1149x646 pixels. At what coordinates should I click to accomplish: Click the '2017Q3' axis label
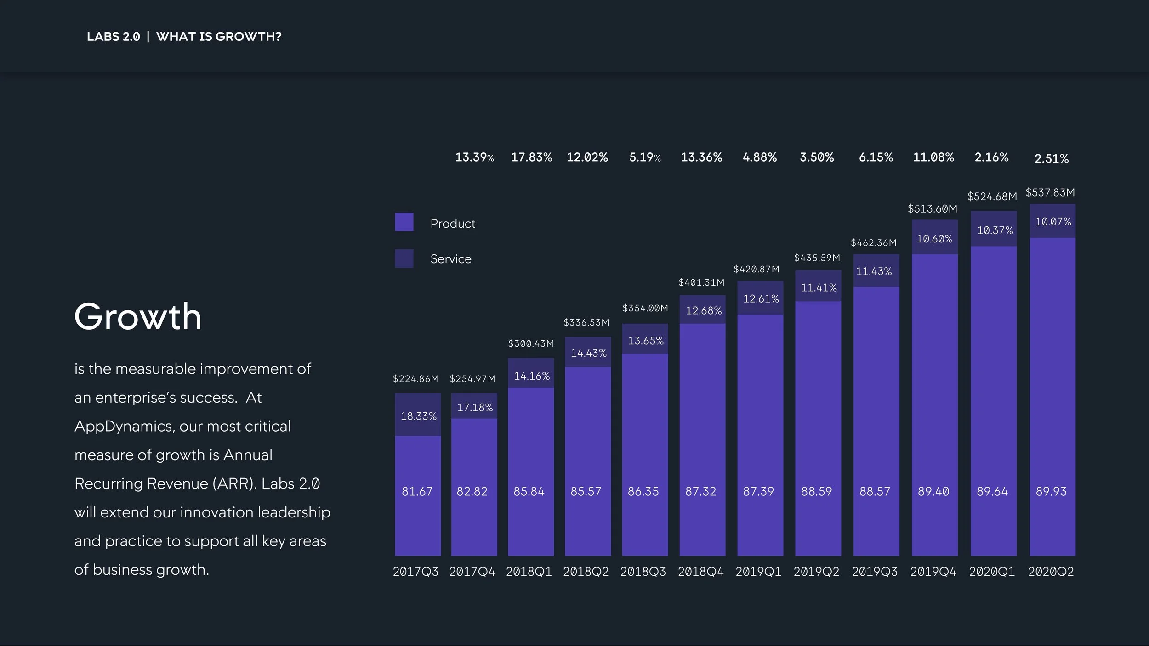pos(415,572)
